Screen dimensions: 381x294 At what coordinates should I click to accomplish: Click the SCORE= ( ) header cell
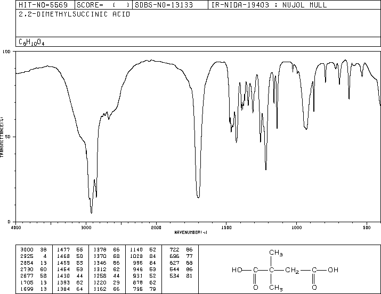coord(103,5)
